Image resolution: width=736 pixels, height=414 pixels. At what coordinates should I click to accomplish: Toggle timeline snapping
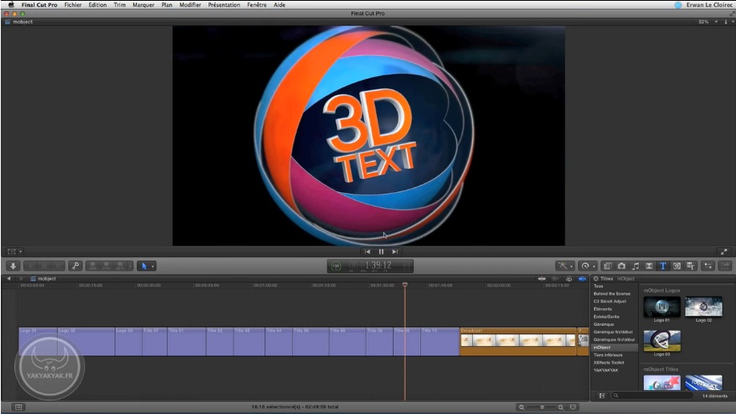click(582, 279)
